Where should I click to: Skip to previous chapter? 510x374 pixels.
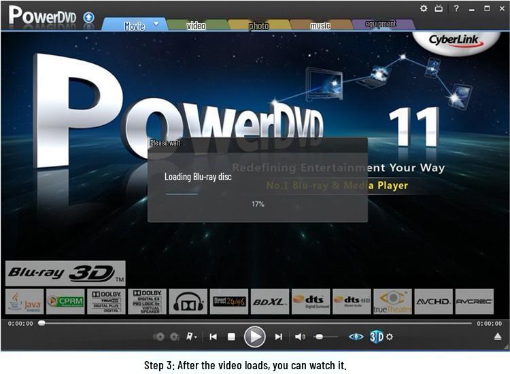coord(214,337)
